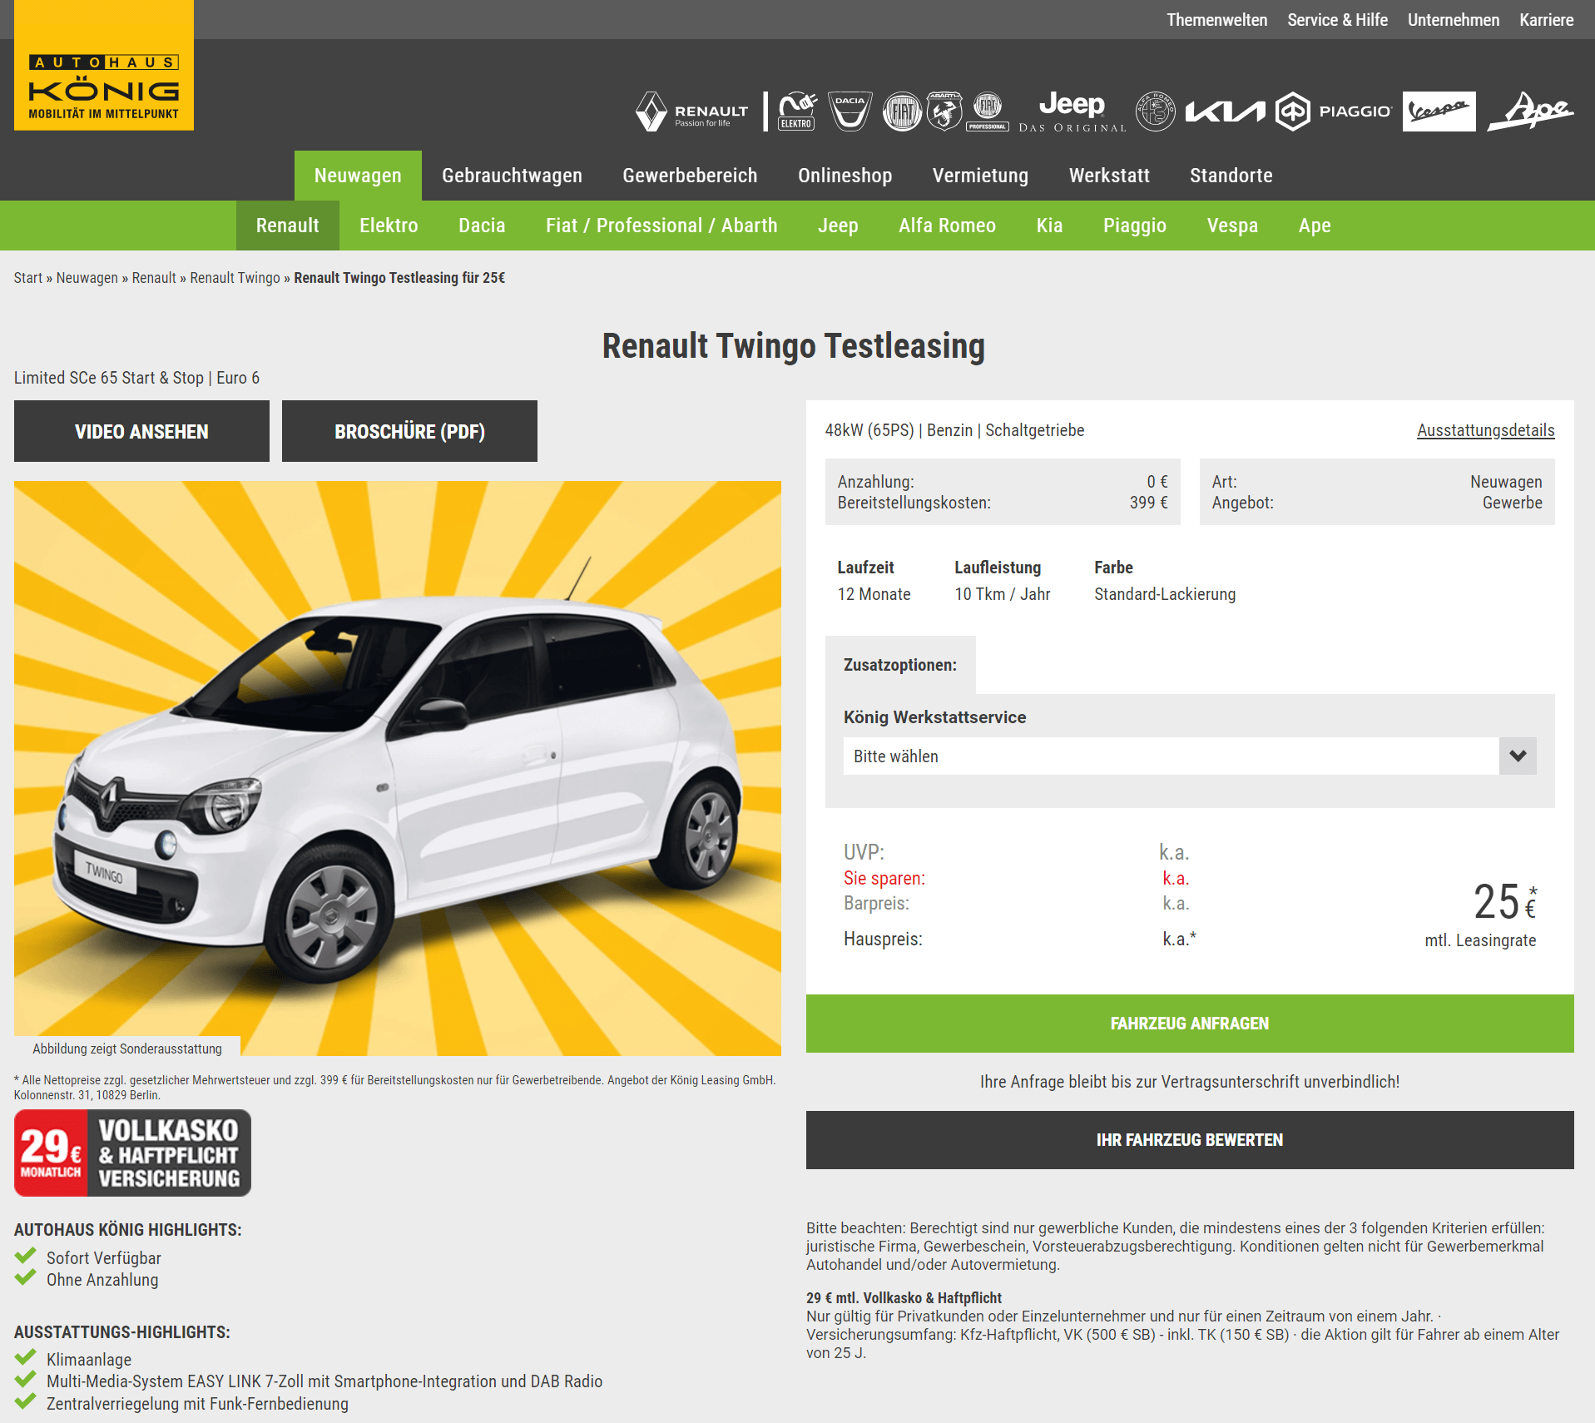
Task: Click the Zusatzoptionen tab label
Action: 899,665
